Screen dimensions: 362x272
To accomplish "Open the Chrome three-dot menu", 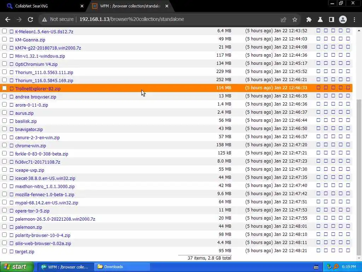I will point(354,20).
